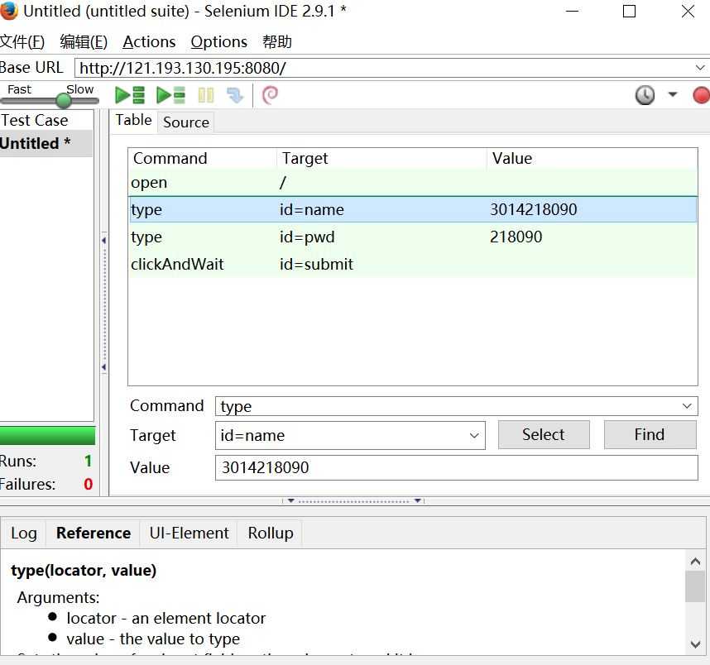Screen dimensions: 710x665
Task: Apply rollup rules with the spiral icon
Action: tap(270, 95)
